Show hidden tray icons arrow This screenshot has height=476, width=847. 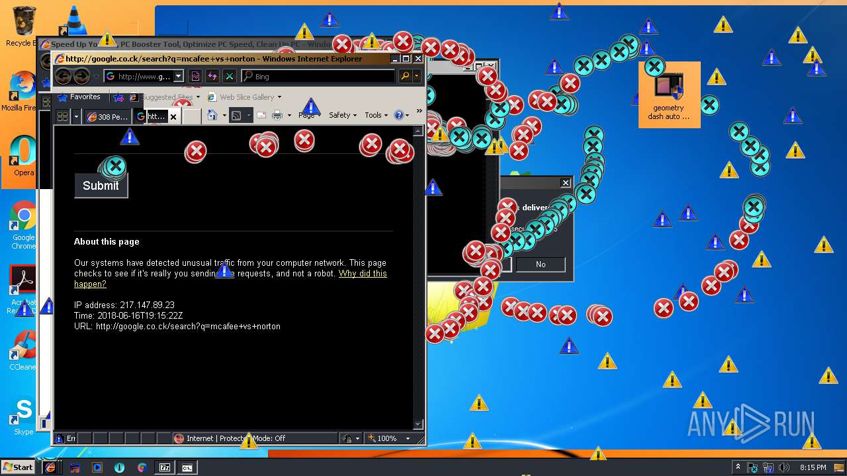[738, 467]
